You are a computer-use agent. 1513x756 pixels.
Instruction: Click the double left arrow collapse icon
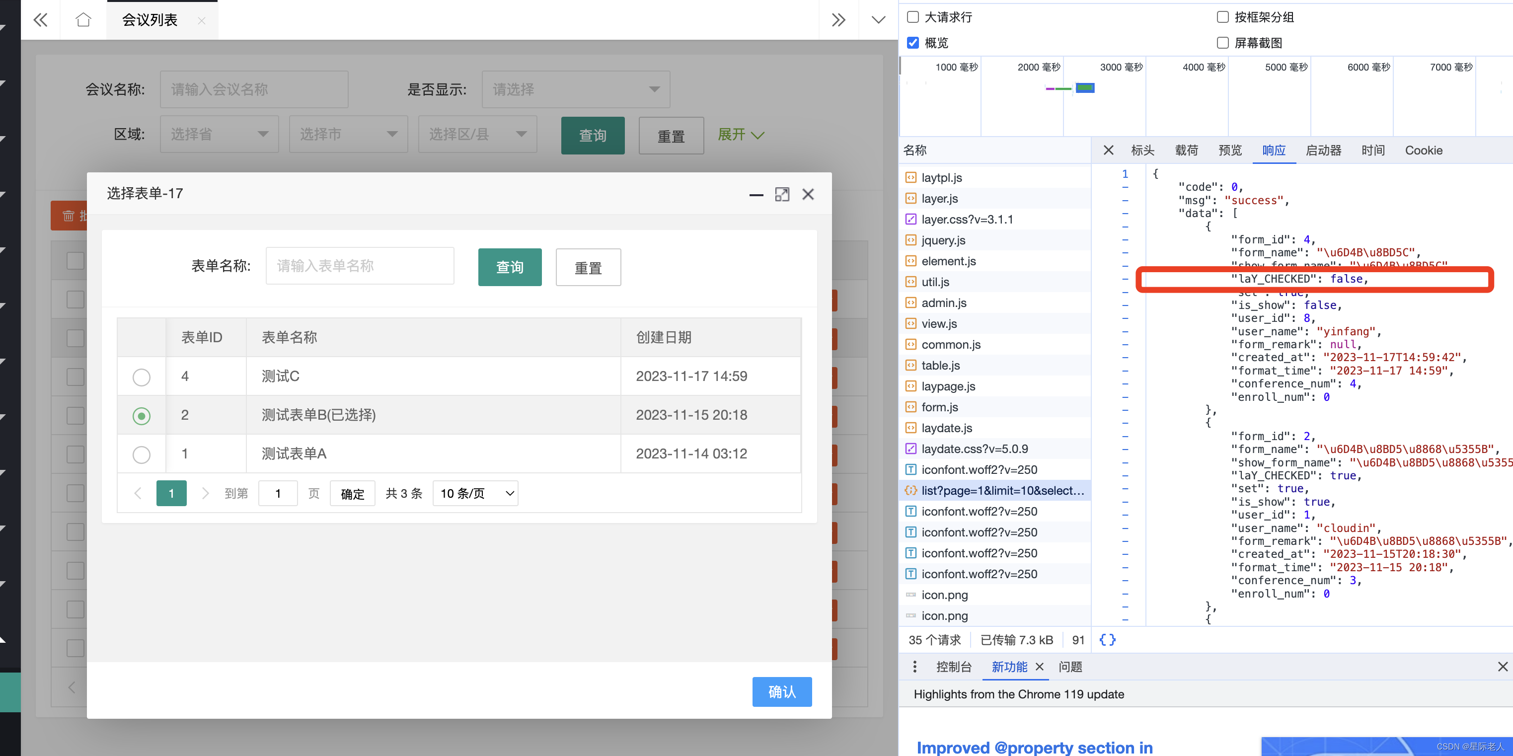[40, 20]
